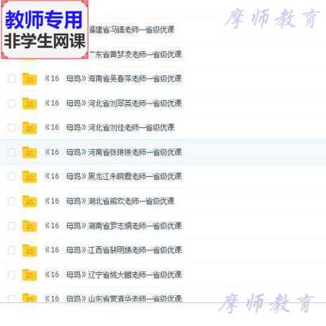Open the 福建省 省级优课 folder name
326x326 pixels.
click(x=131, y=30)
